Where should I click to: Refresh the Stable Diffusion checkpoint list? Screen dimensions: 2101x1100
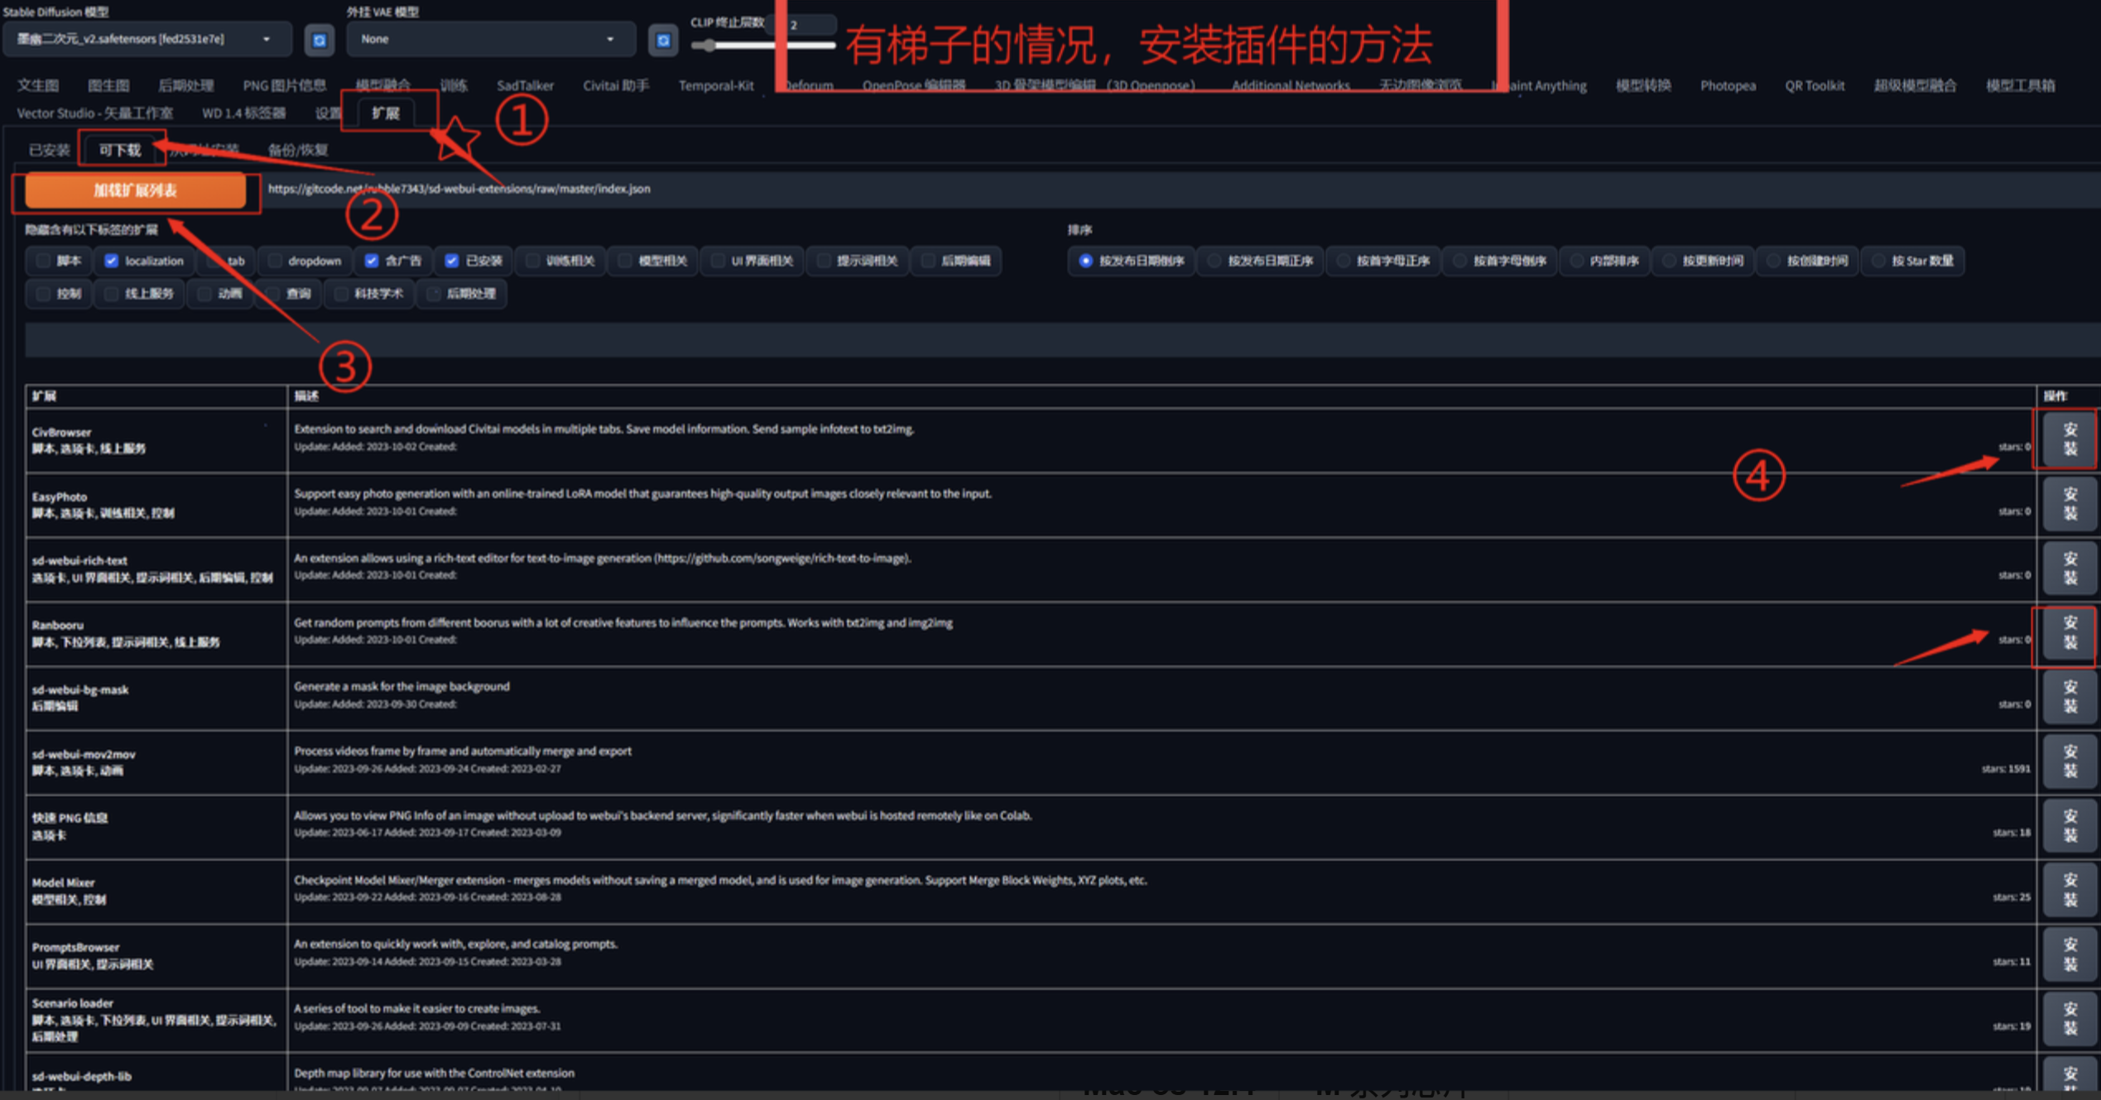pyautogui.click(x=319, y=40)
